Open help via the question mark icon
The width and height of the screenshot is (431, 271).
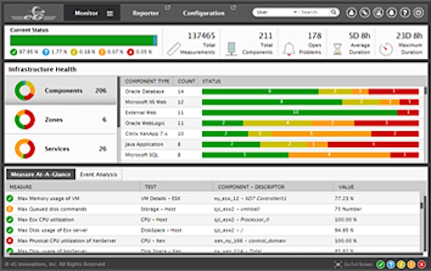(405, 13)
